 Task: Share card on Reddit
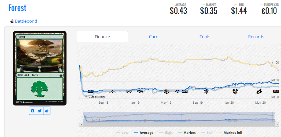tap(47, 111)
